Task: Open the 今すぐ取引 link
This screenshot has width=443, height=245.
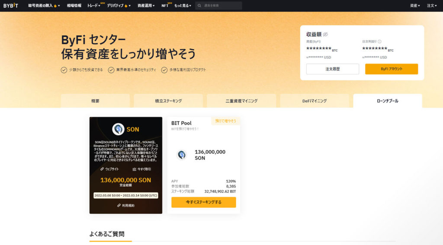Action: pos(144,169)
